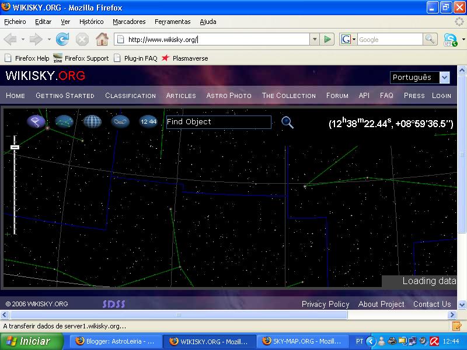Click the red K tray icon
The width and height of the screenshot is (467, 350).
pyautogui.click(x=434, y=341)
